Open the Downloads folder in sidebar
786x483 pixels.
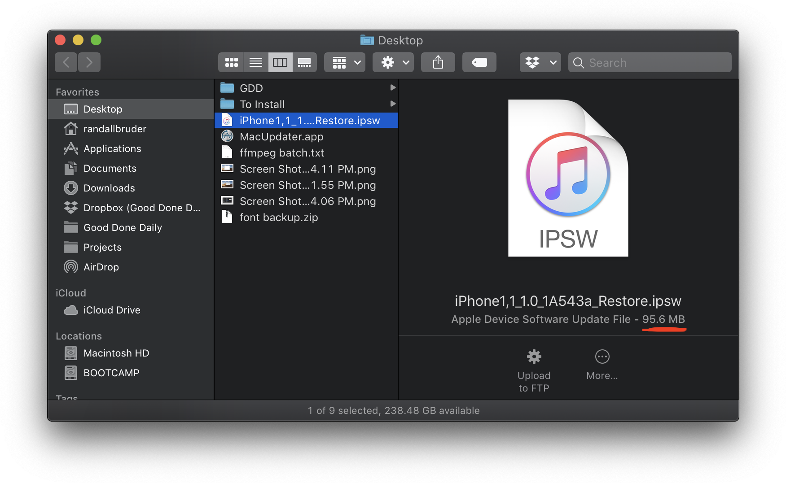click(x=109, y=188)
